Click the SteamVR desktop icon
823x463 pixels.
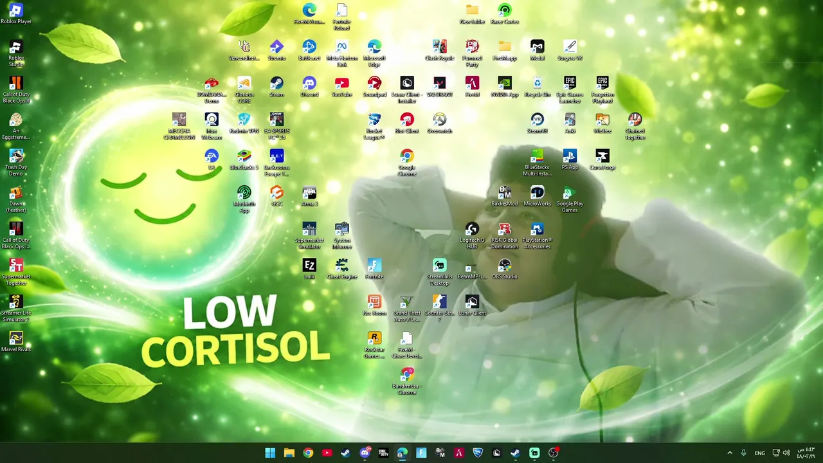[538, 123]
